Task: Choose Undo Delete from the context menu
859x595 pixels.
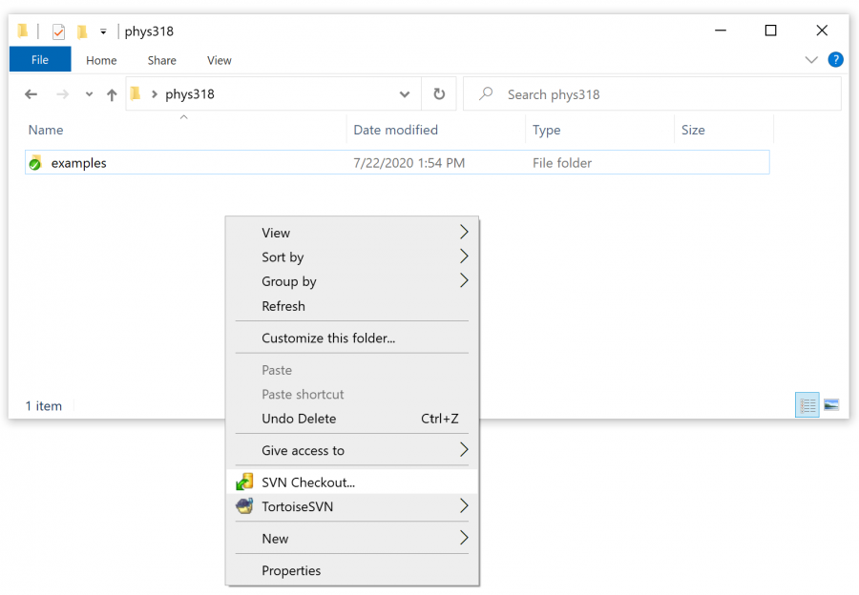Action: click(x=299, y=418)
